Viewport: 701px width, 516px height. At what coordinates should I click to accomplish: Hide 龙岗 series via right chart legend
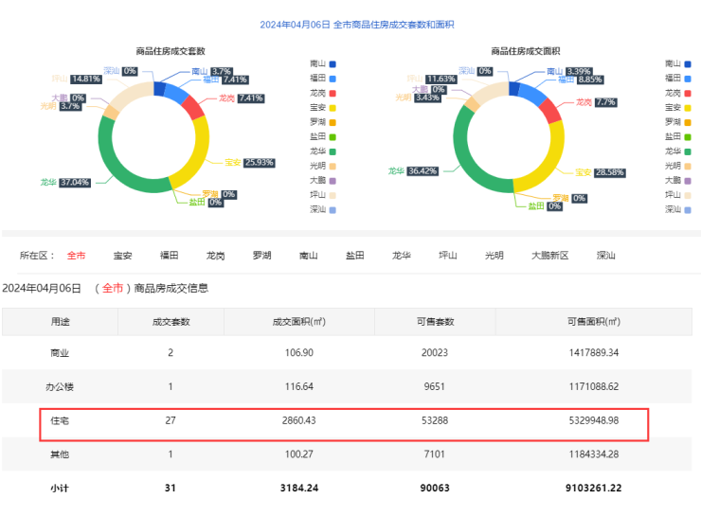point(677,94)
